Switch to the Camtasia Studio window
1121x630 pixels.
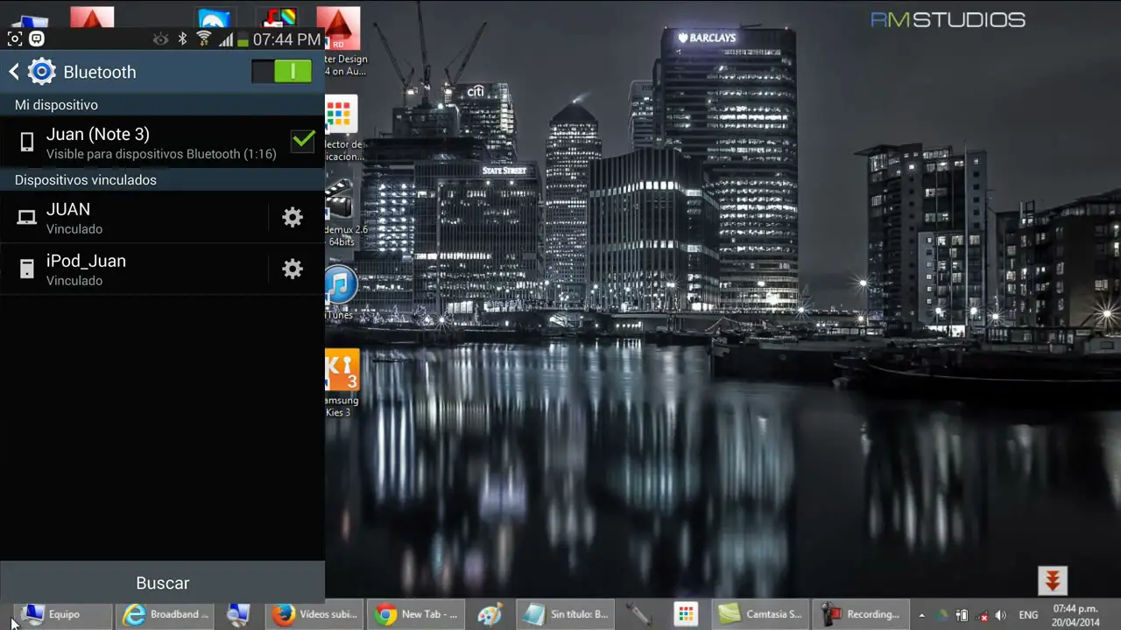(760, 614)
